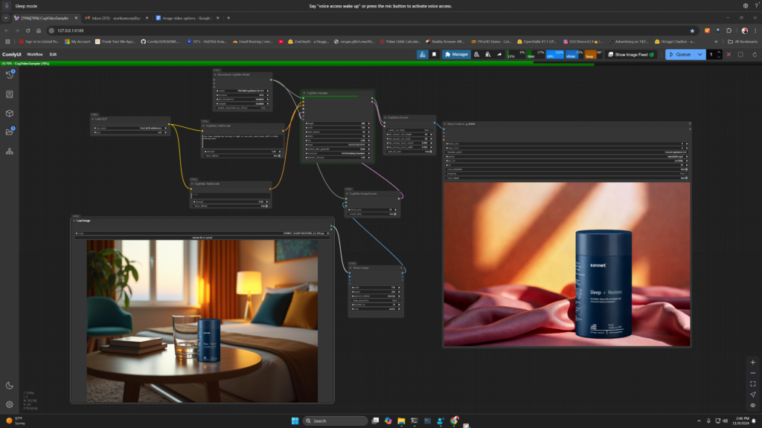Click the voice access microphone button
This screenshot has width=762, height=428.
pos(7,6)
